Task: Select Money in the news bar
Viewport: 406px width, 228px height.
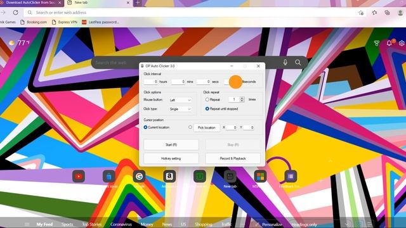Action: point(147,224)
